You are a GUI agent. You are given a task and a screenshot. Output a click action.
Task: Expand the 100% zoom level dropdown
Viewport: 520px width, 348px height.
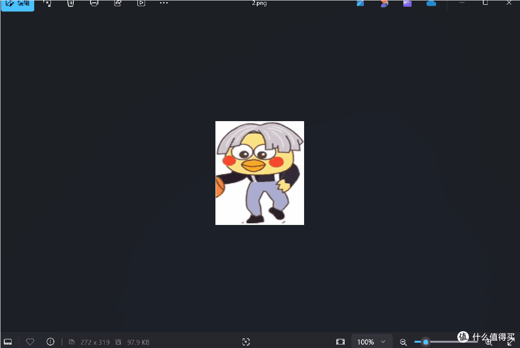372,342
